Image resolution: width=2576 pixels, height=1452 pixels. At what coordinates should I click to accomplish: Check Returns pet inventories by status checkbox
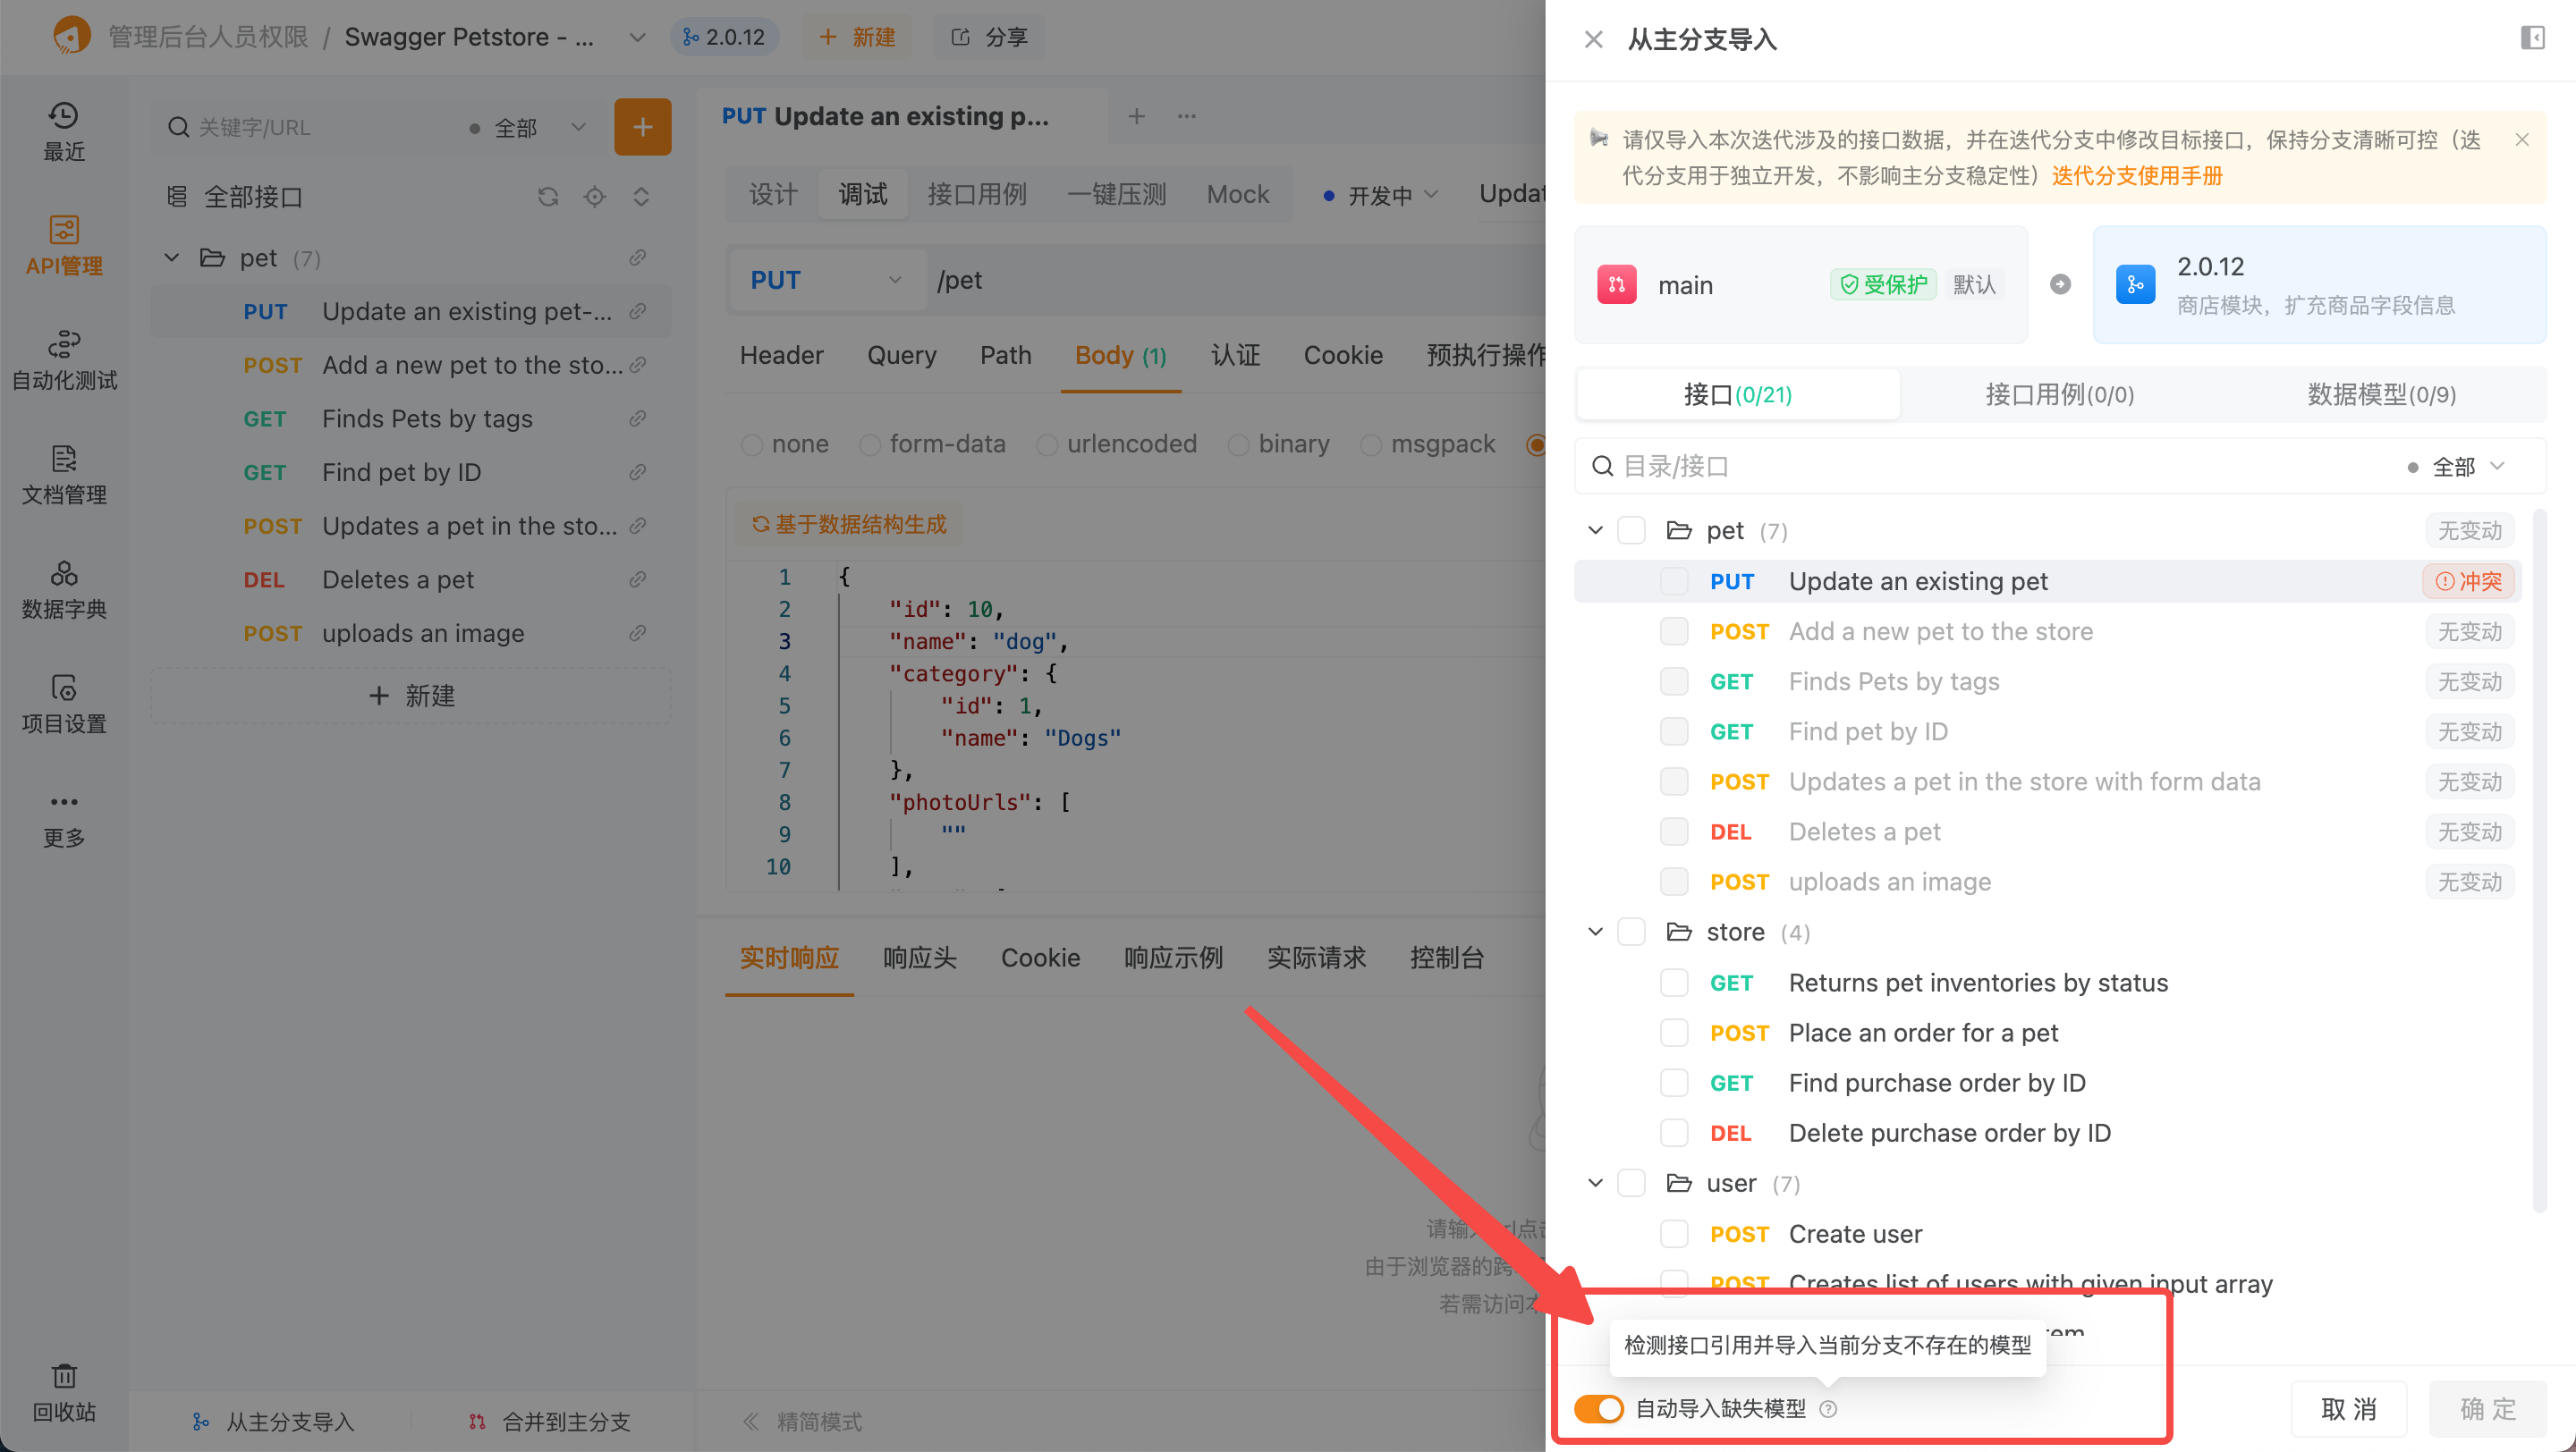point(1674,983)
